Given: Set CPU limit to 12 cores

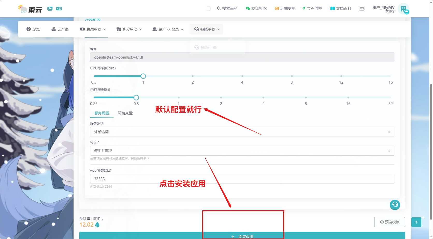Looking at the screenshot, I should click(341, 76).
